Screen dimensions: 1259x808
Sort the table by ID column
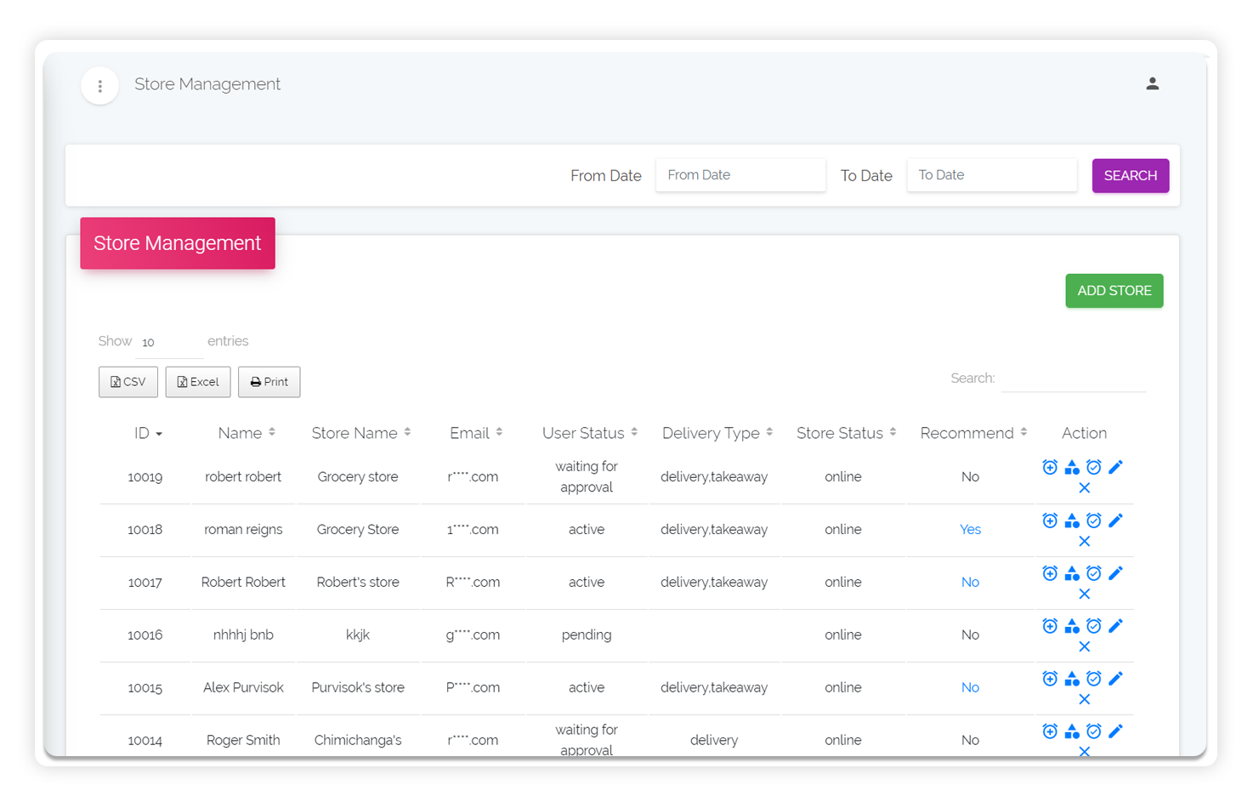pos(148,434)
